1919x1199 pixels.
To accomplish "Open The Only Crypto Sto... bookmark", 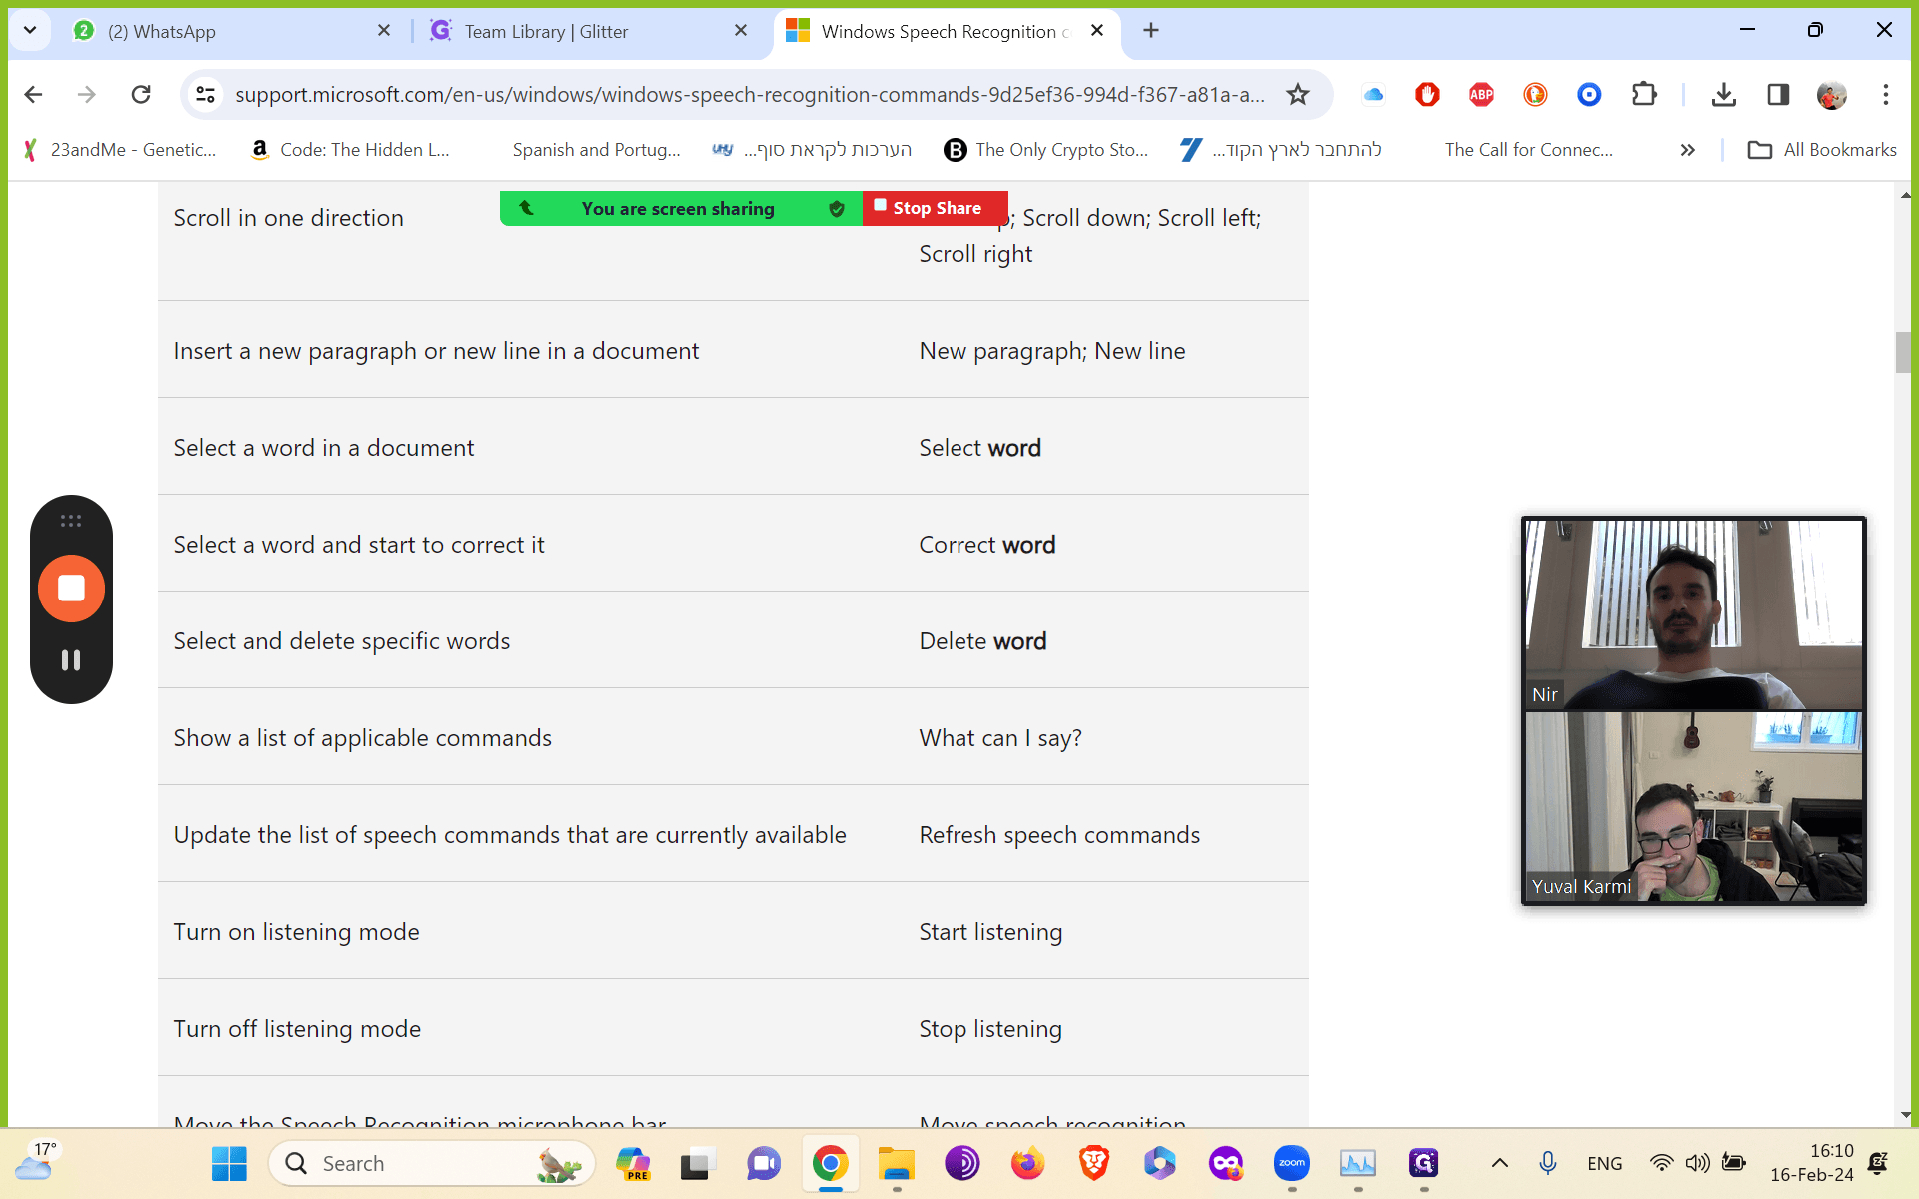I will (1046, 150).
